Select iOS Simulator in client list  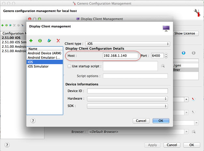[x=38, y=66]
